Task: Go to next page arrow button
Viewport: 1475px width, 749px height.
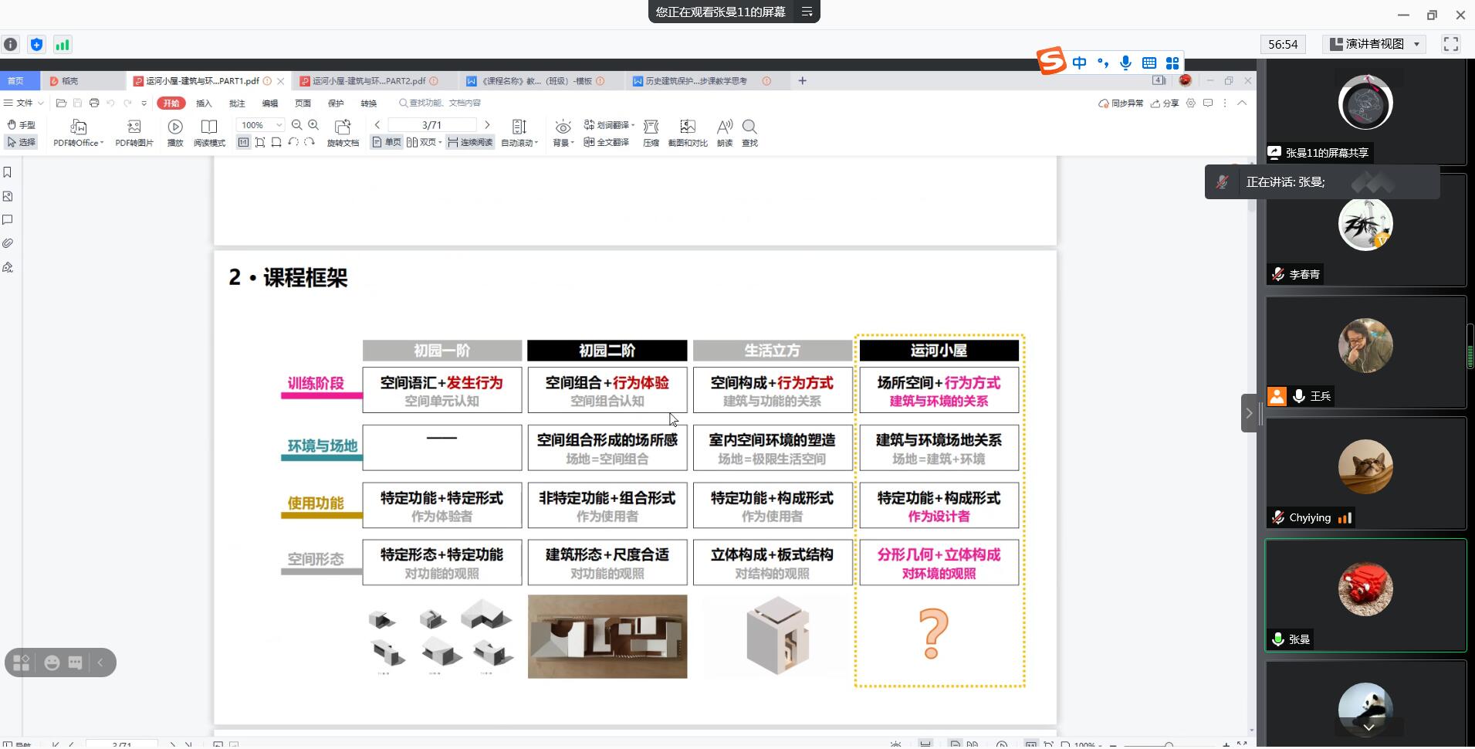Action: coord(487,125)
